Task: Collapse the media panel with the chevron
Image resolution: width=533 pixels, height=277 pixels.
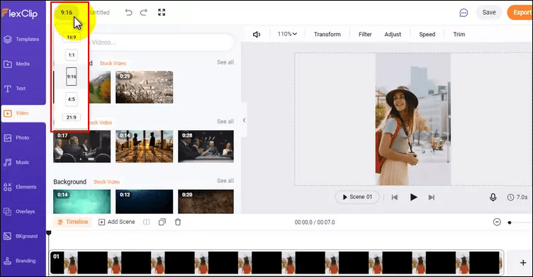Action: click(x=244, y=120)
